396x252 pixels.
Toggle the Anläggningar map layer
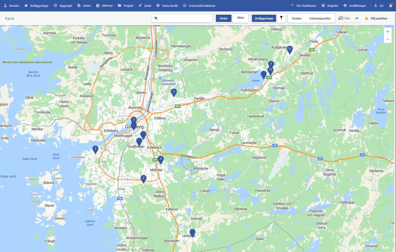[x=264, y=18]
